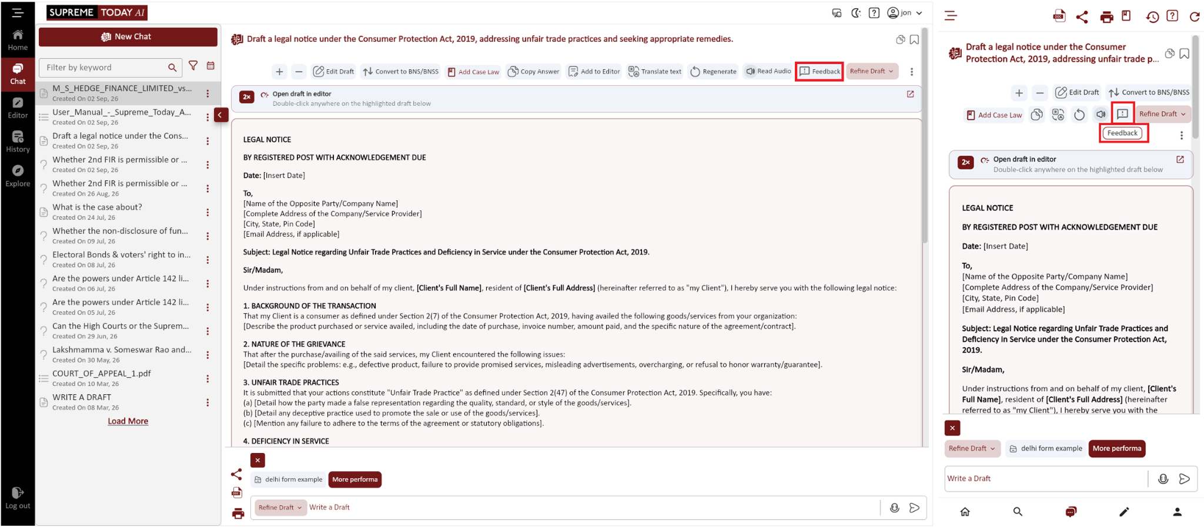The image size is (1204, 527).
Task: Export as document using the icon above desktop print
Action: tap(237, 492)
